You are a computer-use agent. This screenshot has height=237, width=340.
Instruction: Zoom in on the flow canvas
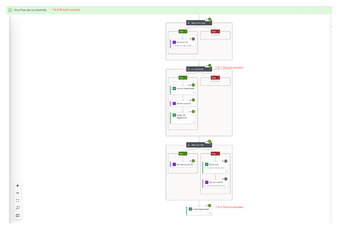pos(17,186)
